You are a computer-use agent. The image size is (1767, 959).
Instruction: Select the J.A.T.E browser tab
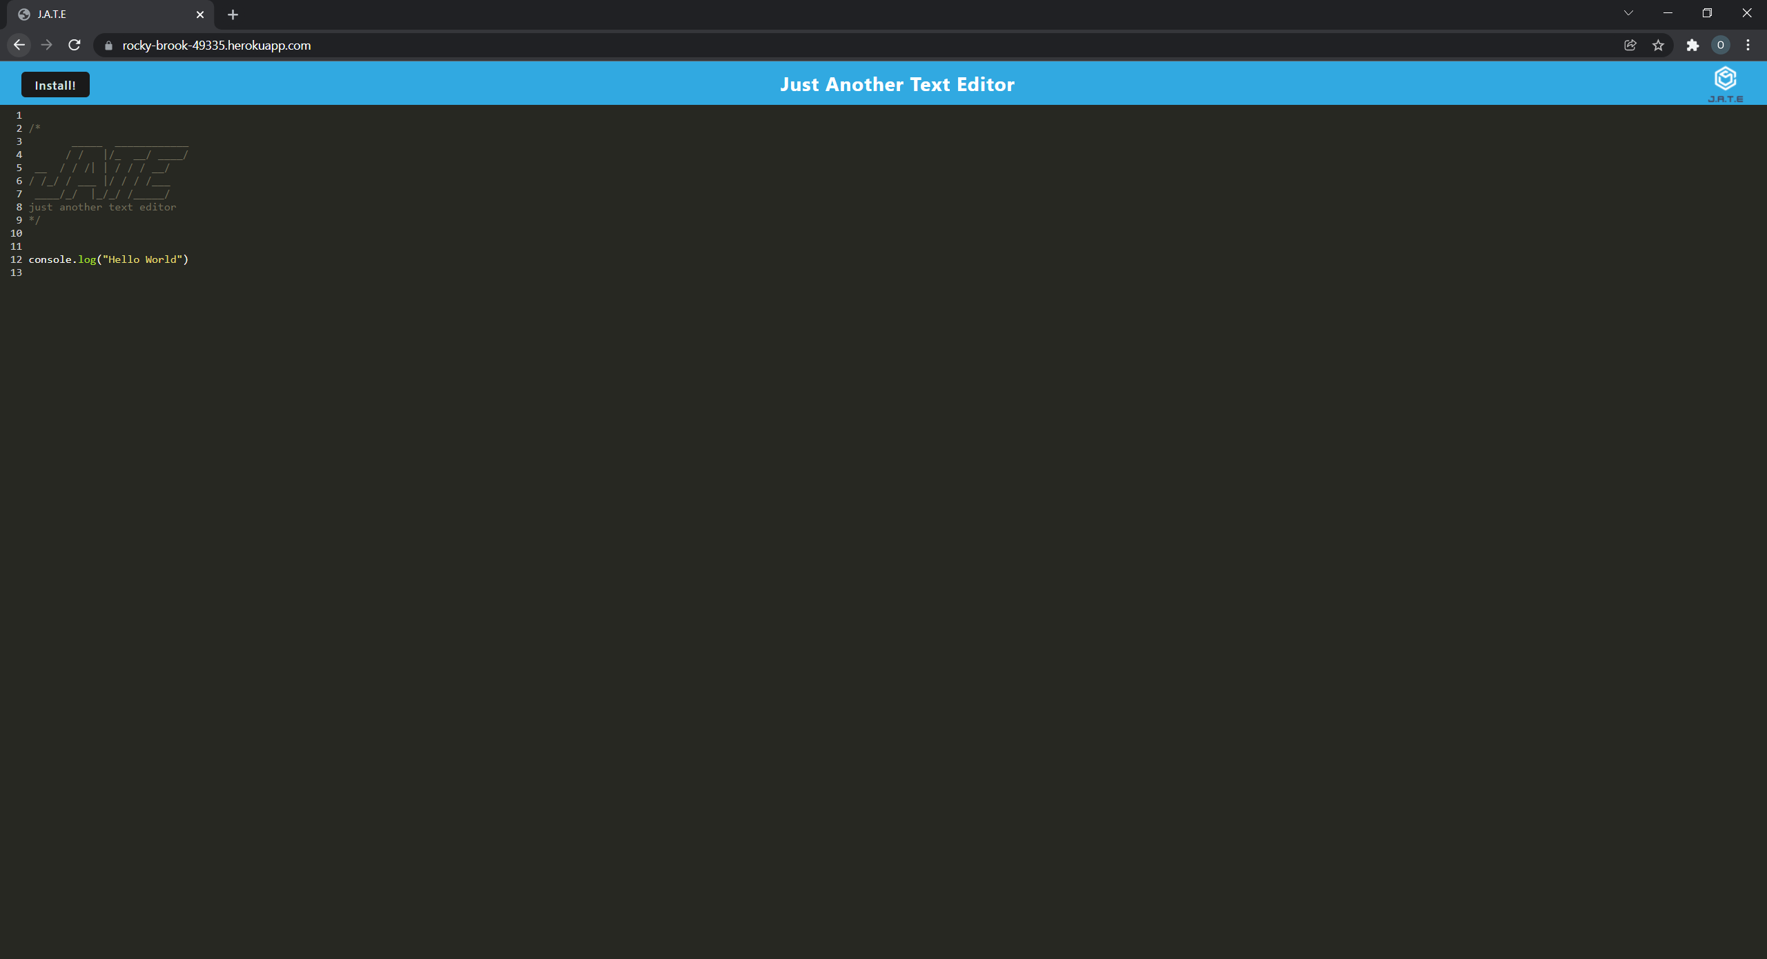click(x=110, y=14)
